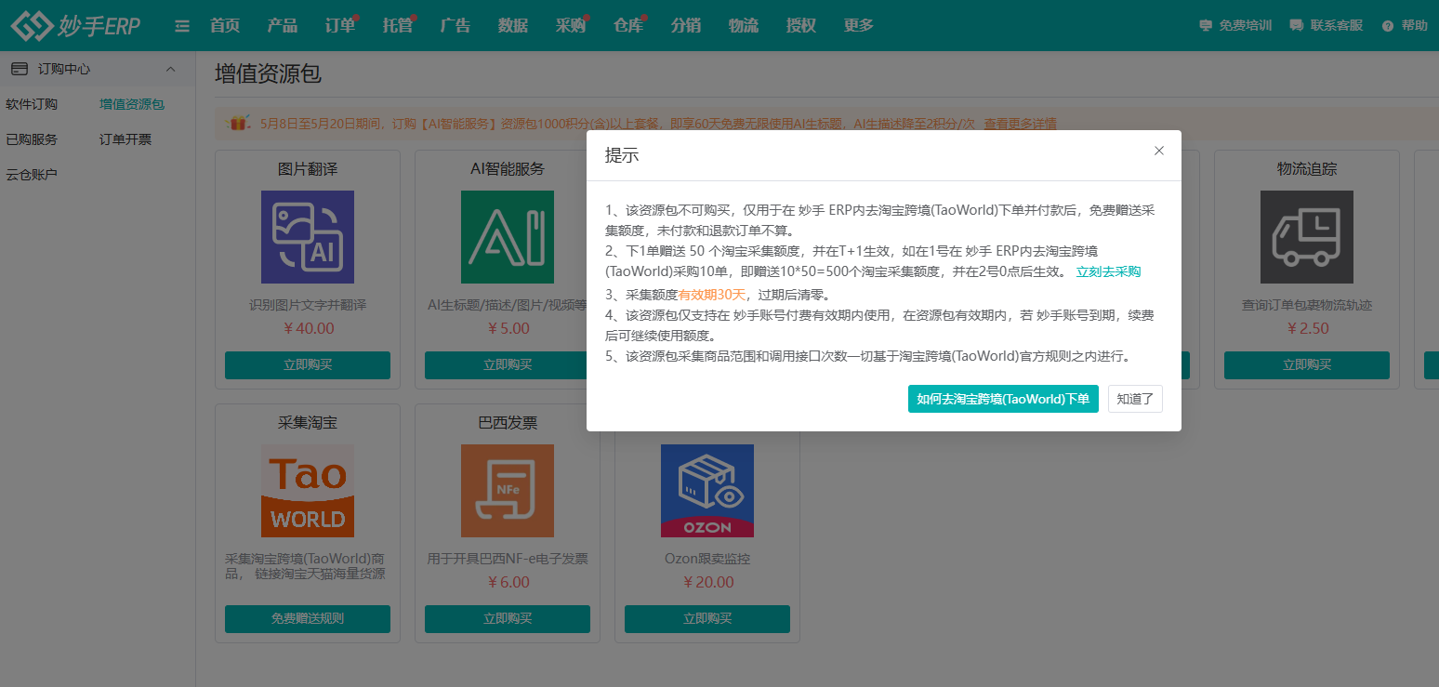The height and width of the screenshot is (687, 1439).
Task: Open 云仓账户 in sidebar
Action: 32,175
